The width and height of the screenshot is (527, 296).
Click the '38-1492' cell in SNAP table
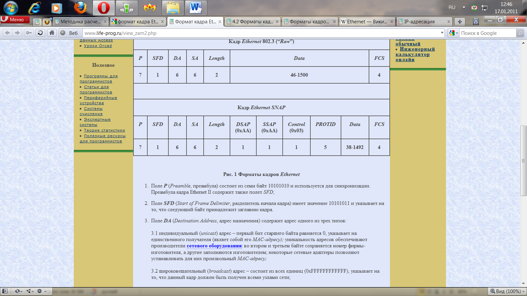pyautogui.click(x=355, y=147)
